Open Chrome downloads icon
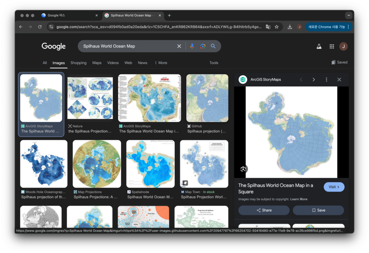This screenshot has height=253, width=369. tap(290, 27)
